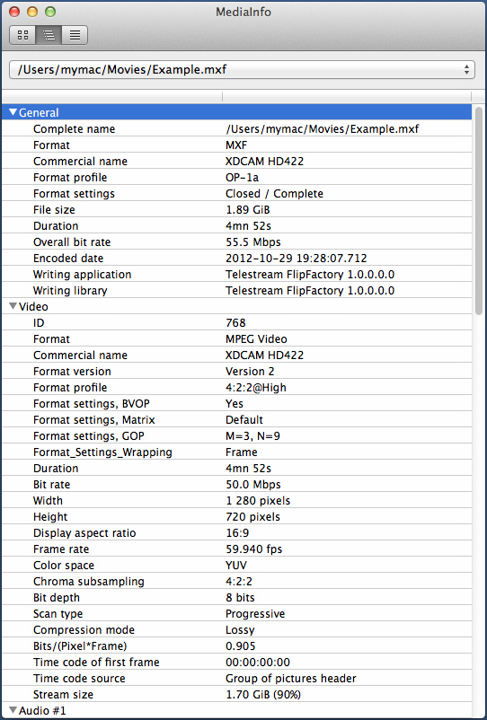Image resolution: width=487 pixels, height=720 pixels.
Task: Collapse the Audio #1 section triangle
Action: tap(13, 710)
